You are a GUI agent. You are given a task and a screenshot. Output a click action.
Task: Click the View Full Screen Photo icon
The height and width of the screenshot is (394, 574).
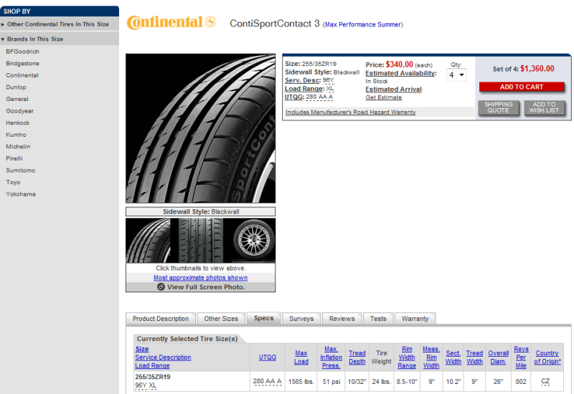click(x=161, y=287)
